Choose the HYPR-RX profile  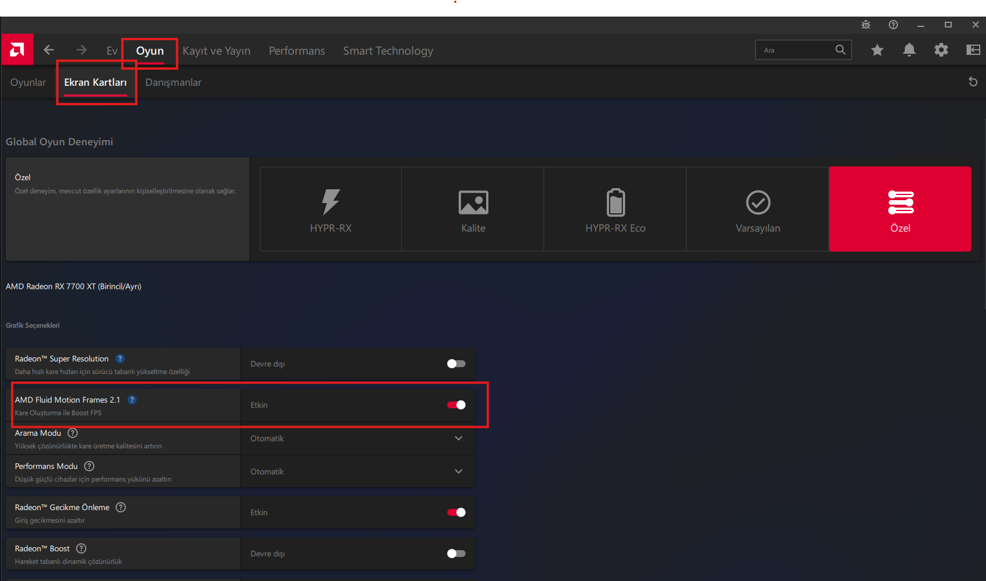coord(331,209)
